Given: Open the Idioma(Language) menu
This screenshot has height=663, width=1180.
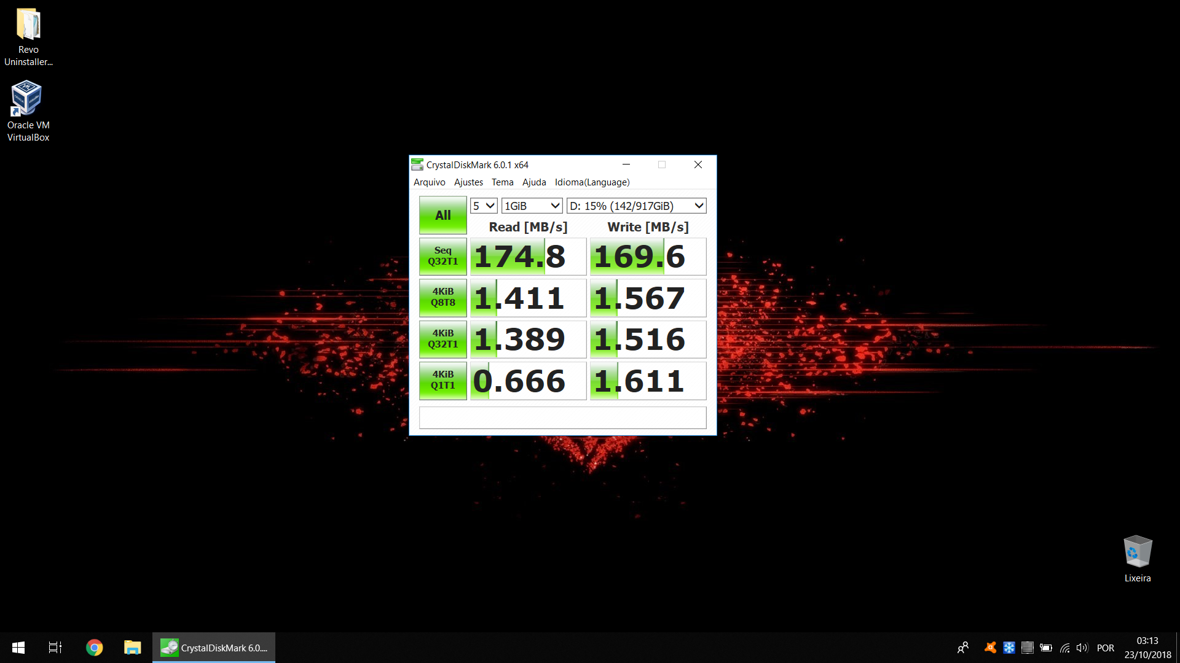Looking at the screenshot, I should [x=592, y=182].
